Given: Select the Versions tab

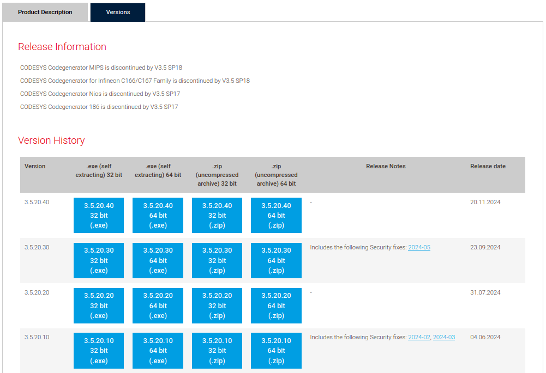Looking at the screenshot, I should coord(117,12).
